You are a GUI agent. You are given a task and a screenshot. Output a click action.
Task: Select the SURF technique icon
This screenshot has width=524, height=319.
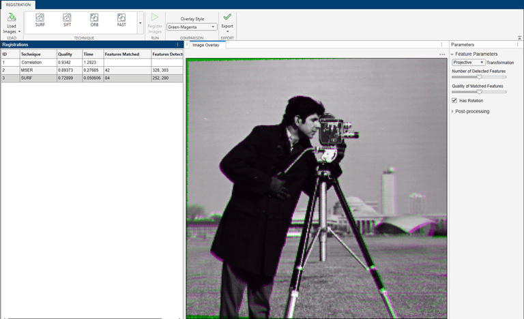40,20
